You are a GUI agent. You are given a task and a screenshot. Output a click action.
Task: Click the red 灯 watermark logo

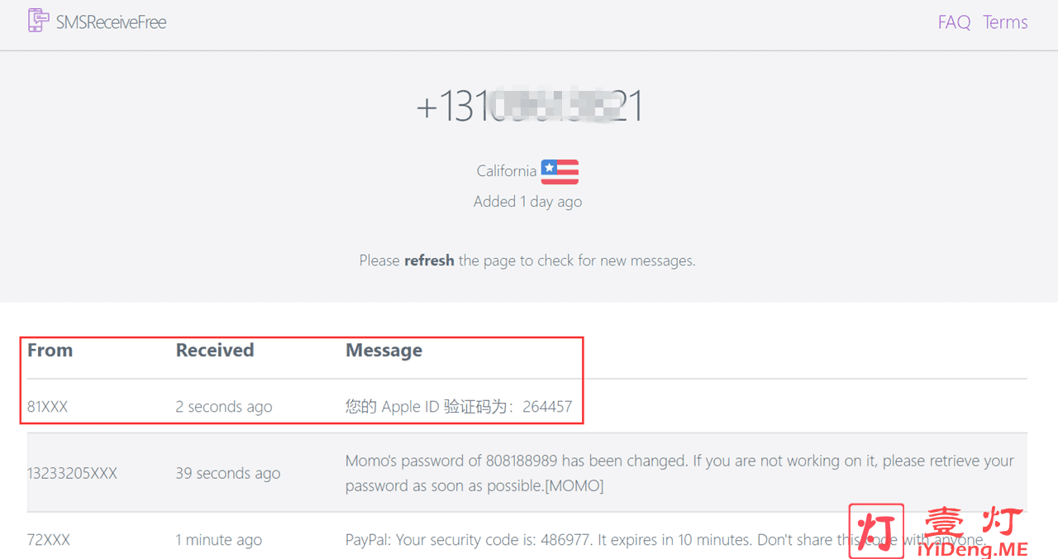pos(876,532)
